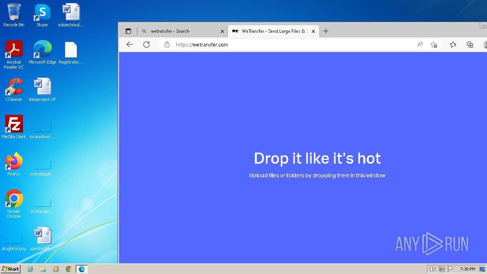View site info lock icon
This screenshot has width=487, height=274.
pyautogui.click(x=167, y=45)
